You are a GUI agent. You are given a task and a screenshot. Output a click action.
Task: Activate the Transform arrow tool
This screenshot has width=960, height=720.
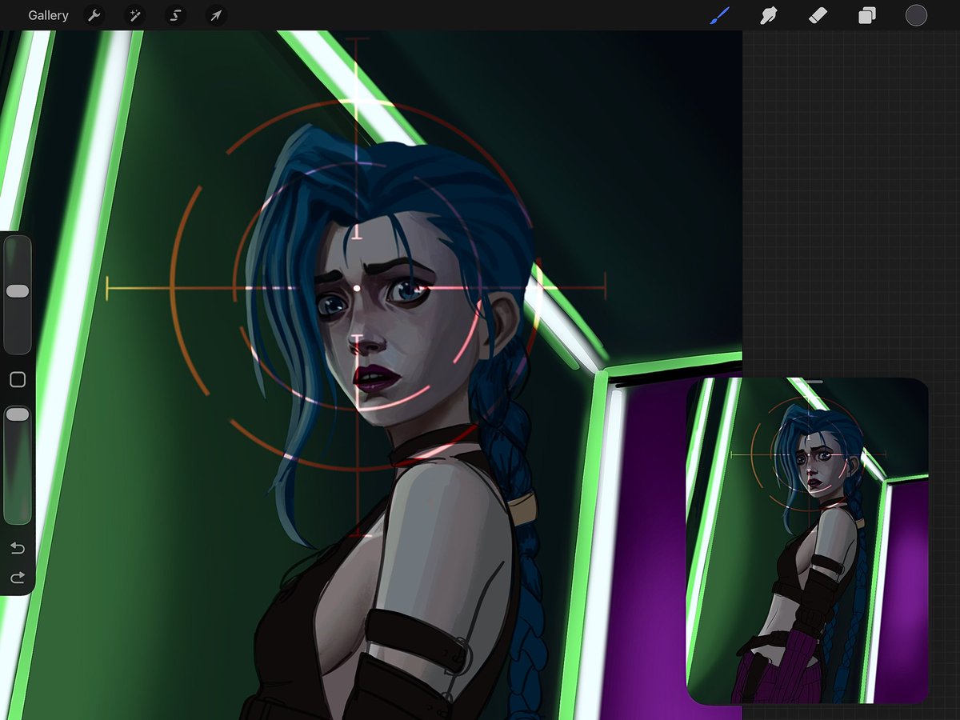click(216, 15)
